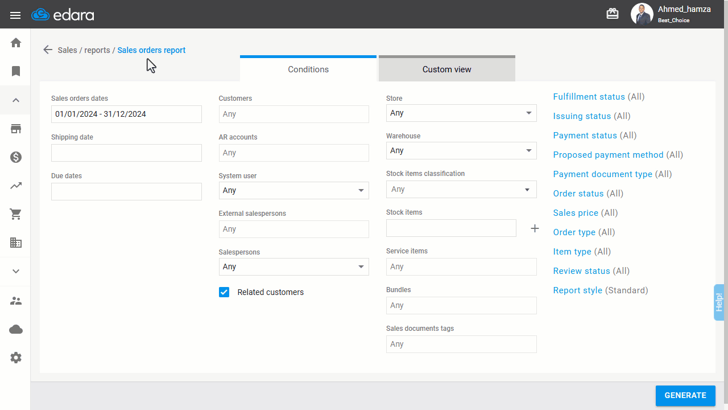Click the Due dates field
This screenshot has height=410, width=728.
click(126, 191)
